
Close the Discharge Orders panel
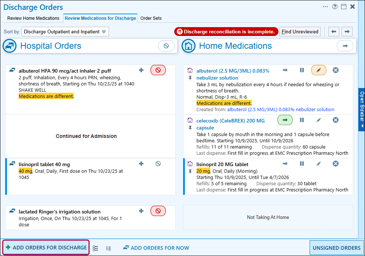[353, 7]
